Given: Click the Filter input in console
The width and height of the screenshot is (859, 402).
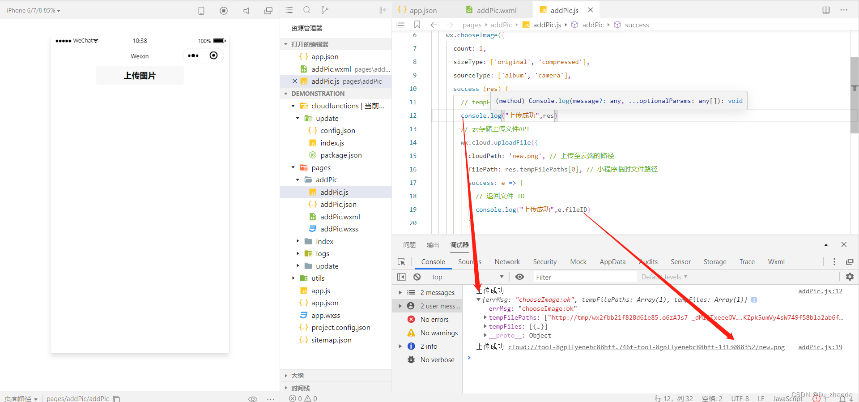Looking at the screenshot, I should tap(584, 277).
